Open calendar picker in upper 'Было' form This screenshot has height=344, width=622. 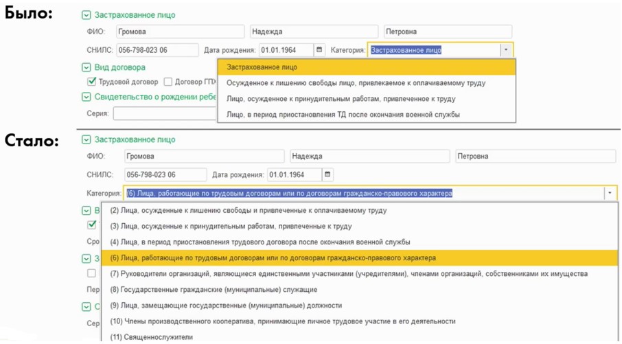(319, 50)
